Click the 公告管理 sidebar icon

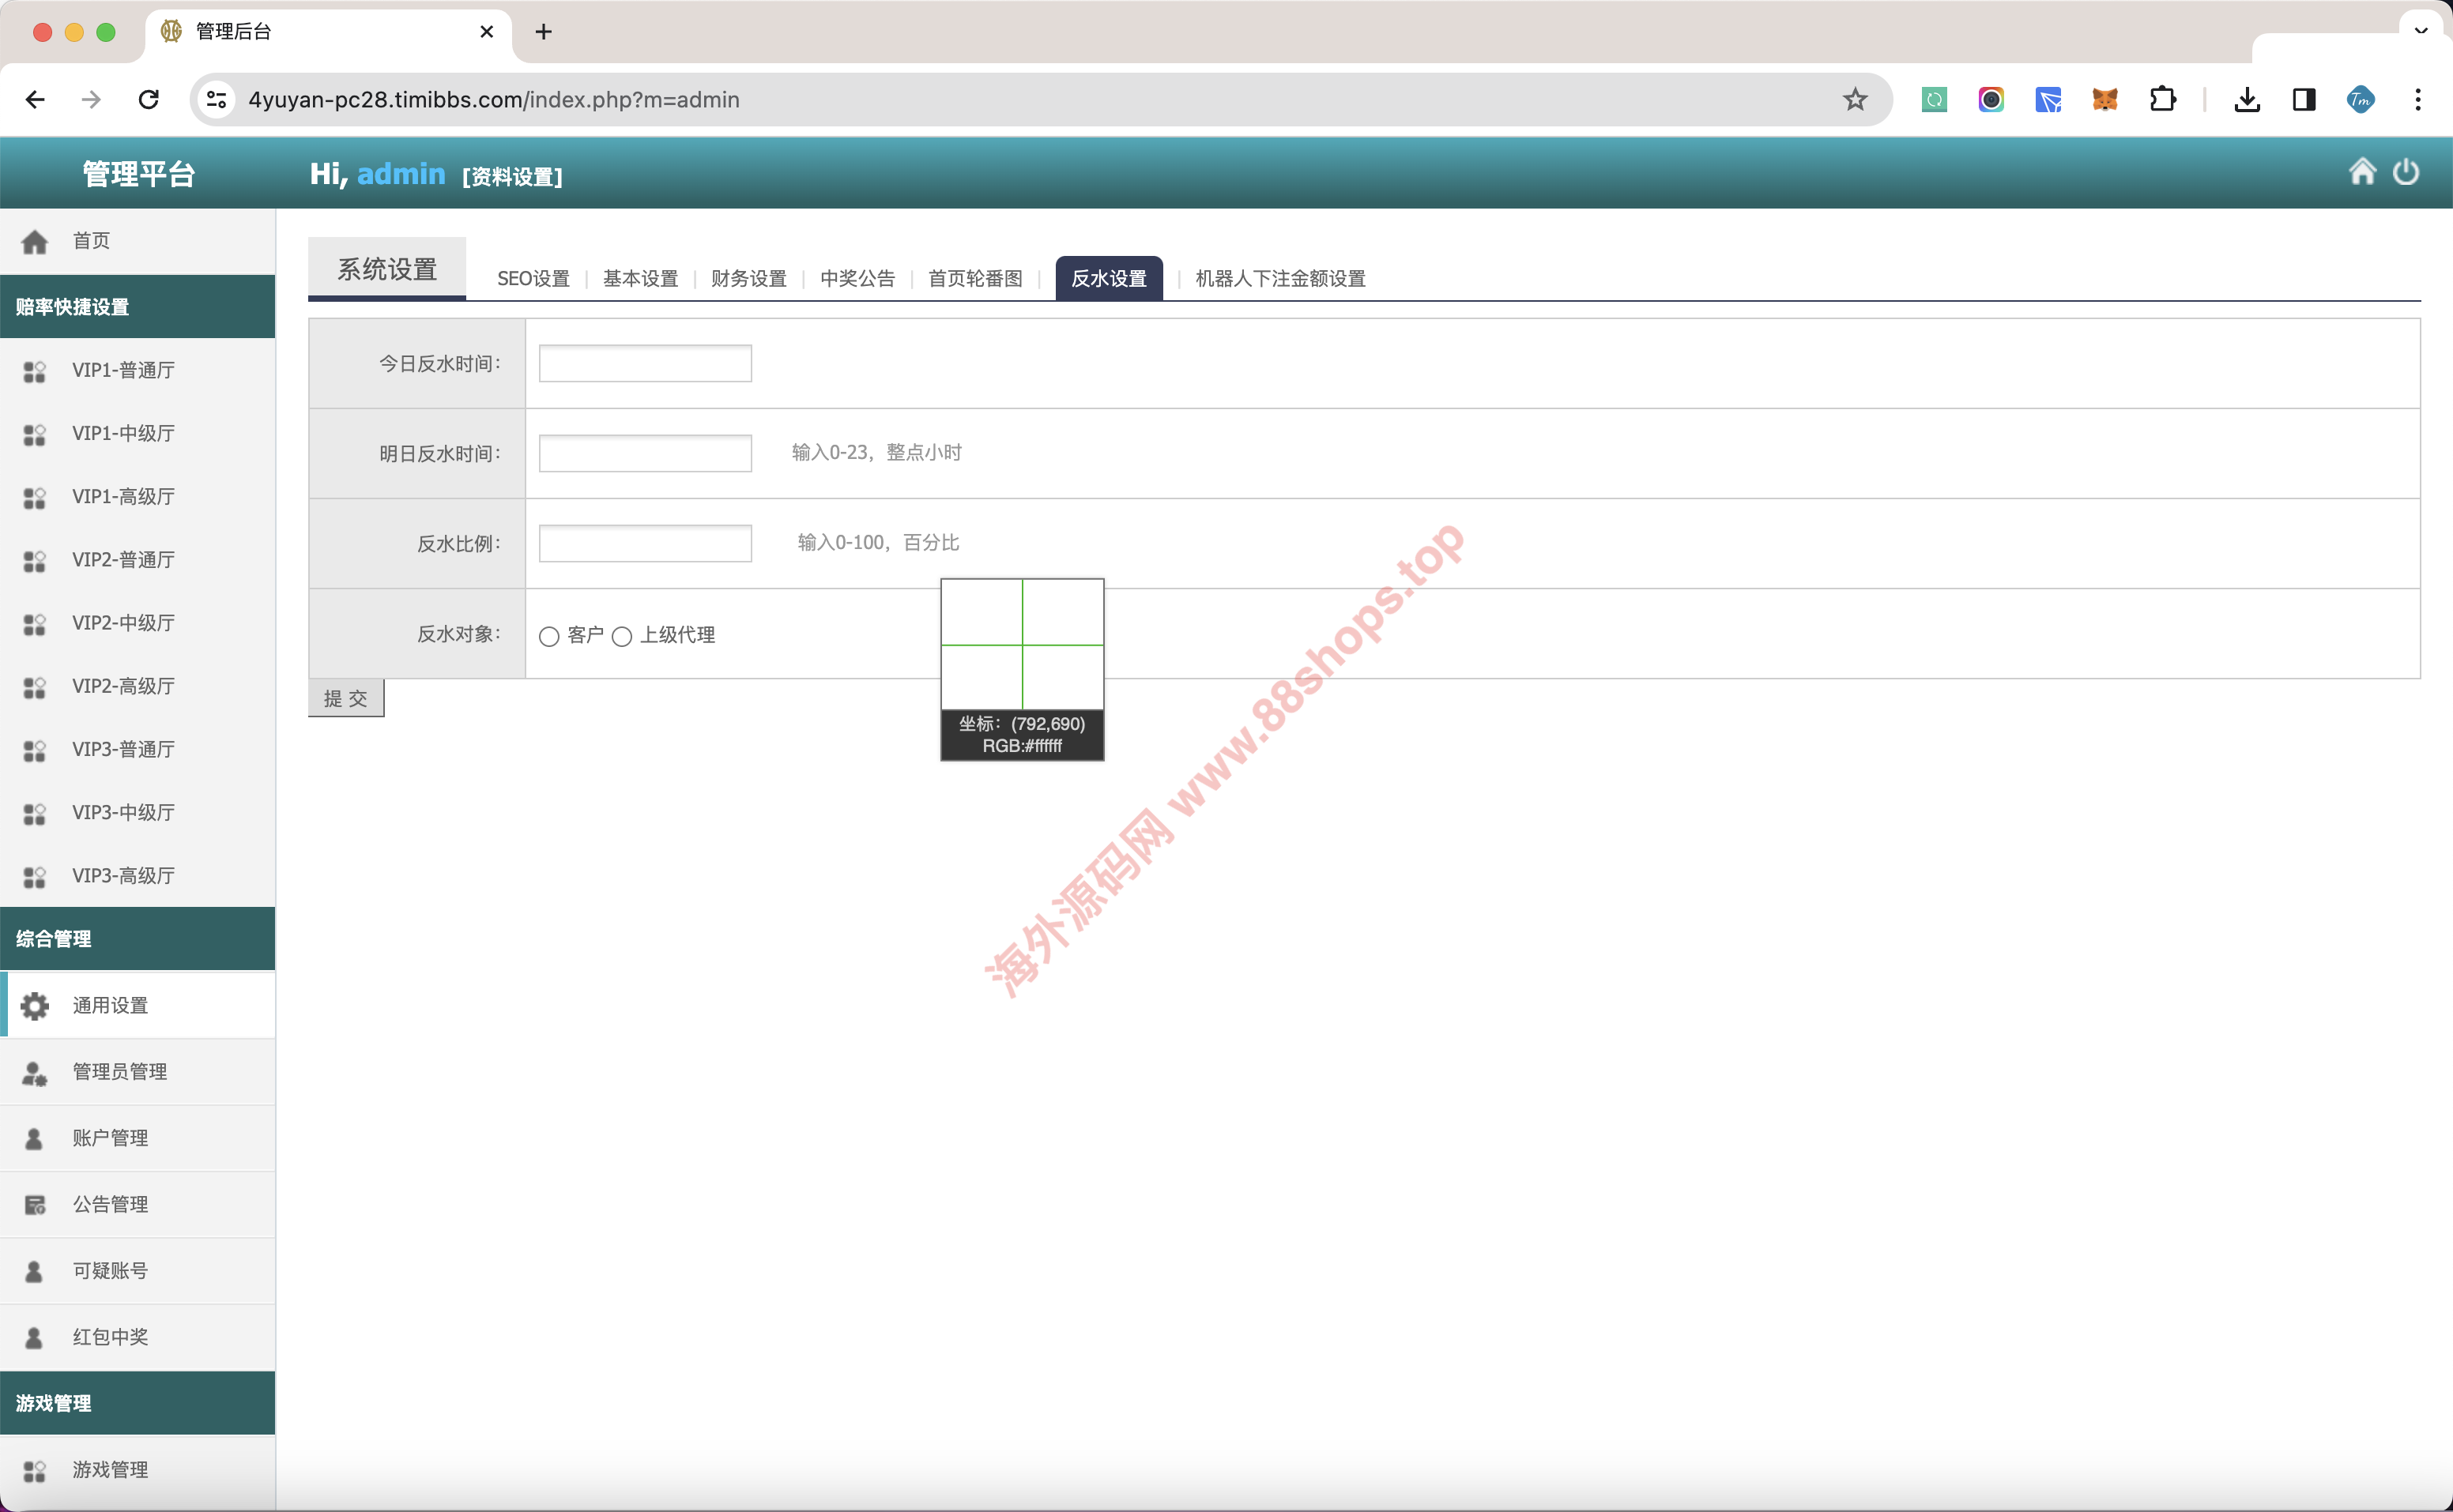[35, 1204]
